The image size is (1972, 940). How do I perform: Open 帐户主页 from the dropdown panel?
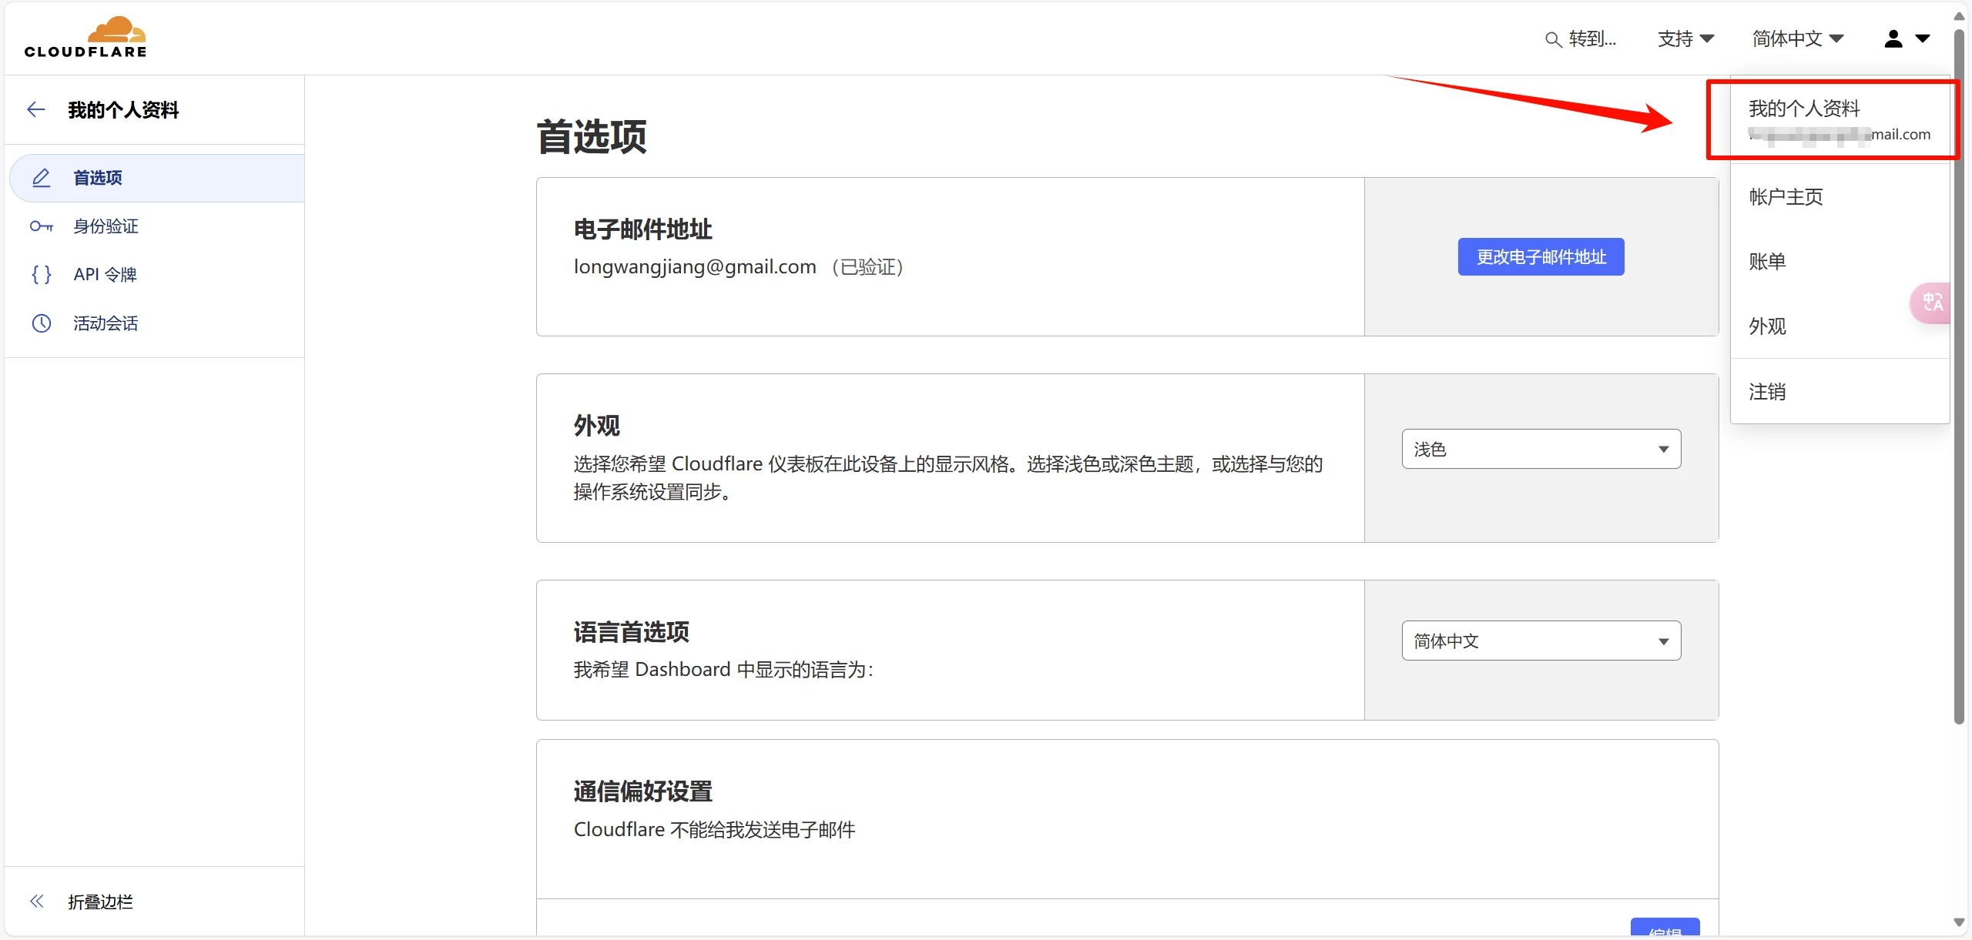(1786, 196)
